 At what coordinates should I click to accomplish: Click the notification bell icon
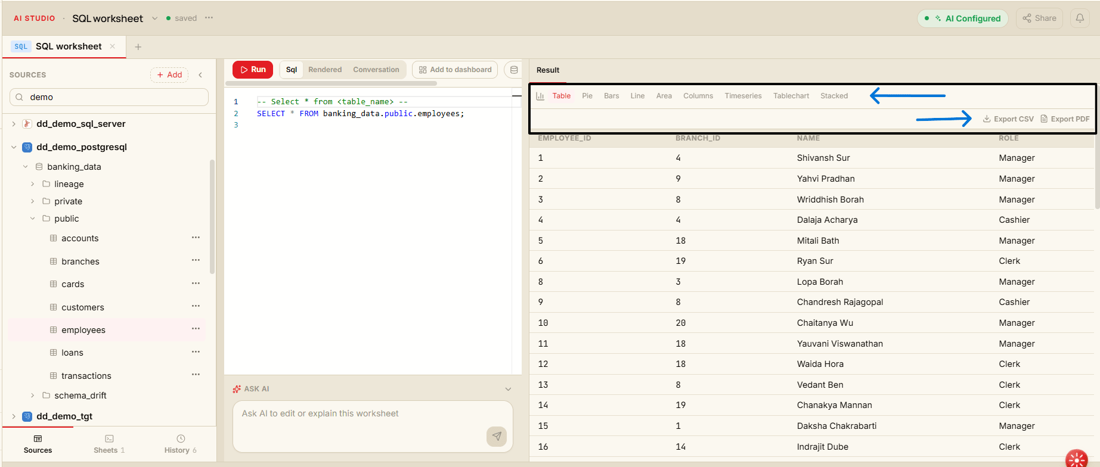[1080, 18]
